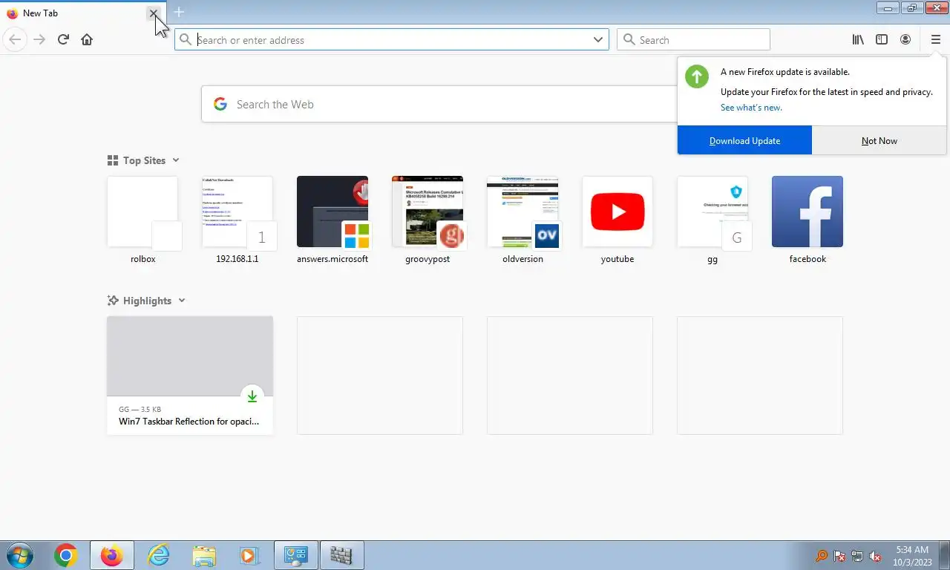Open the control panel taskbar item
Screen dimensions: 950x570
(296, 555)
